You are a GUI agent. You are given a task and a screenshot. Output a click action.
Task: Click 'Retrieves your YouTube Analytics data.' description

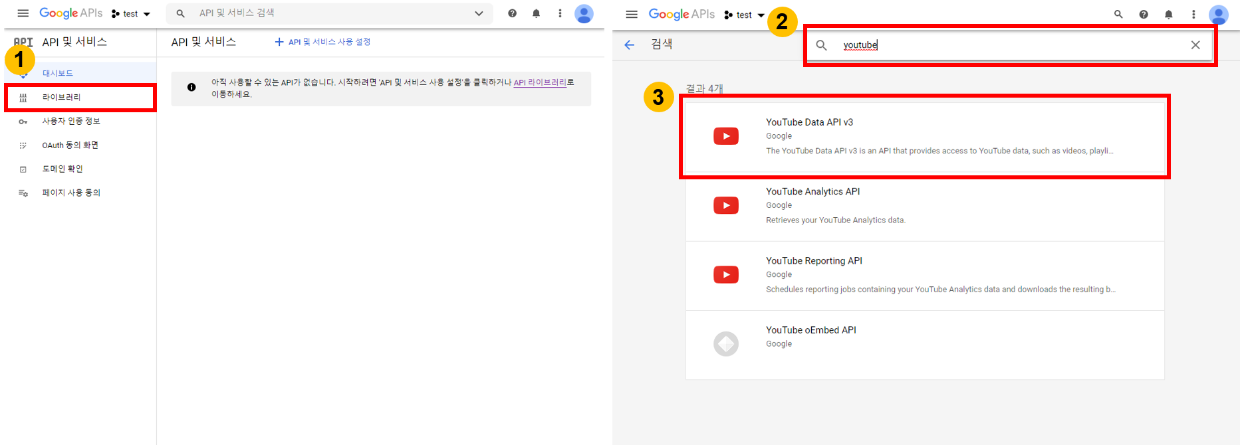(x=836, y=220)
